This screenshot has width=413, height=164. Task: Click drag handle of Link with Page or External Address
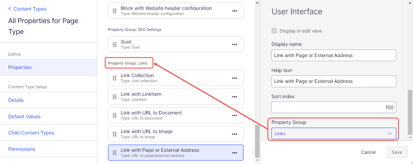point(115,153)
